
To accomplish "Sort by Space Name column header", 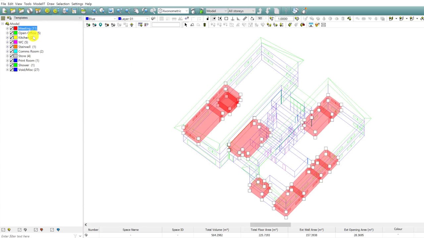I will pos(131,230).
